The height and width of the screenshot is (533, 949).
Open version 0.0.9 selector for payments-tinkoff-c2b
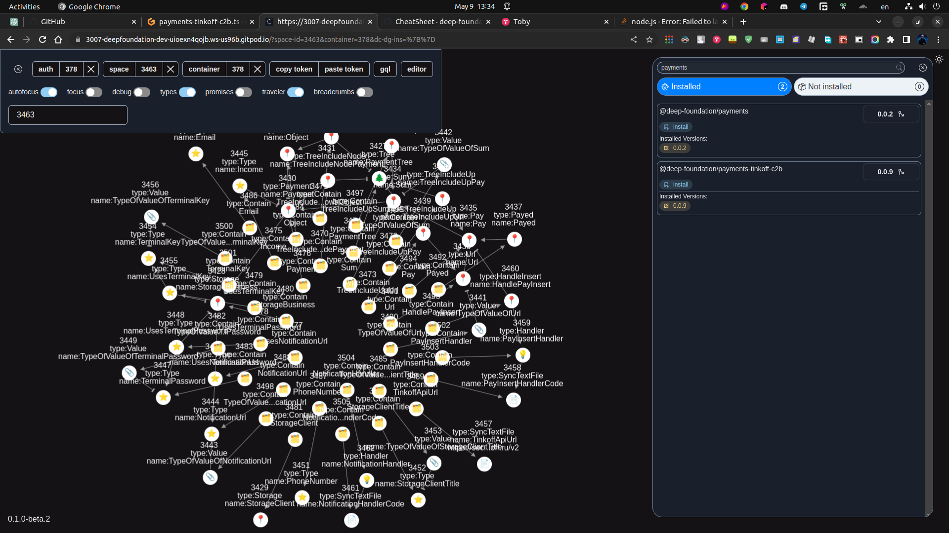891,172
